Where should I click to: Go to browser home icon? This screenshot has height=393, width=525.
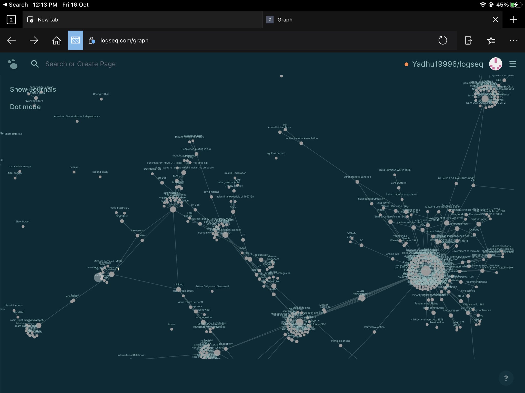tap(56, 40)
